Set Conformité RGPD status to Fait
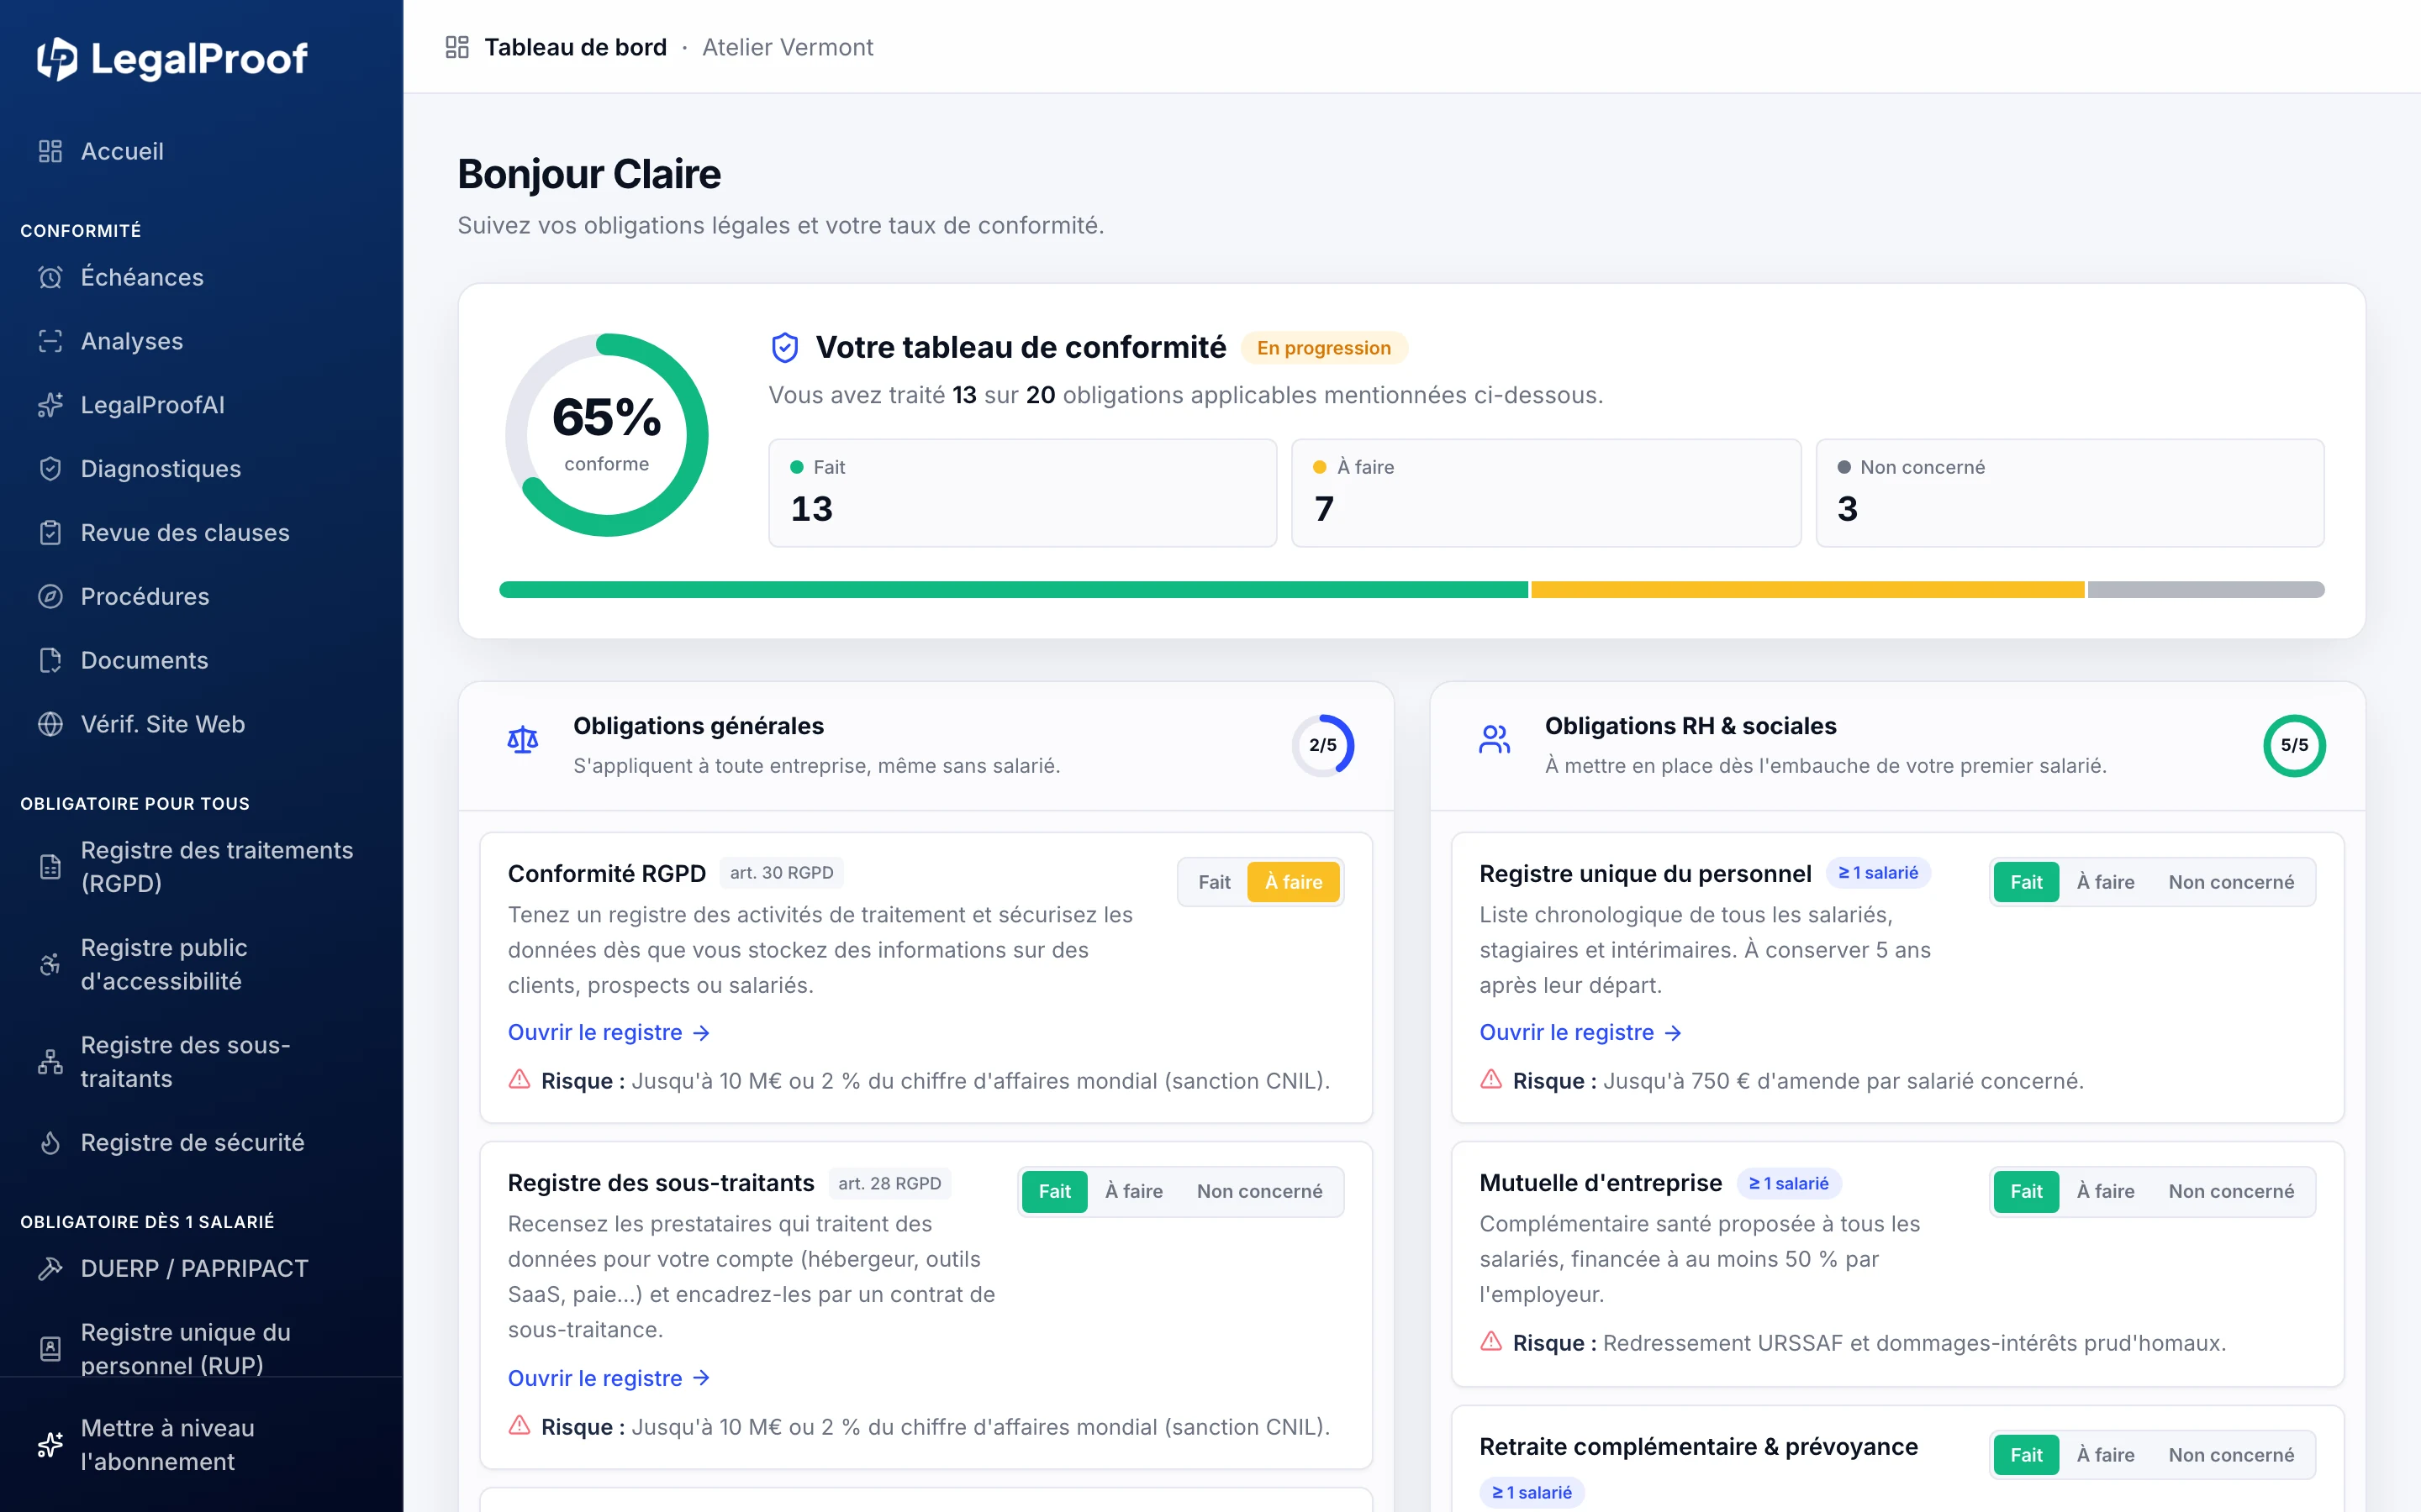The image size is (2421, 1512). pos(1215,882)
